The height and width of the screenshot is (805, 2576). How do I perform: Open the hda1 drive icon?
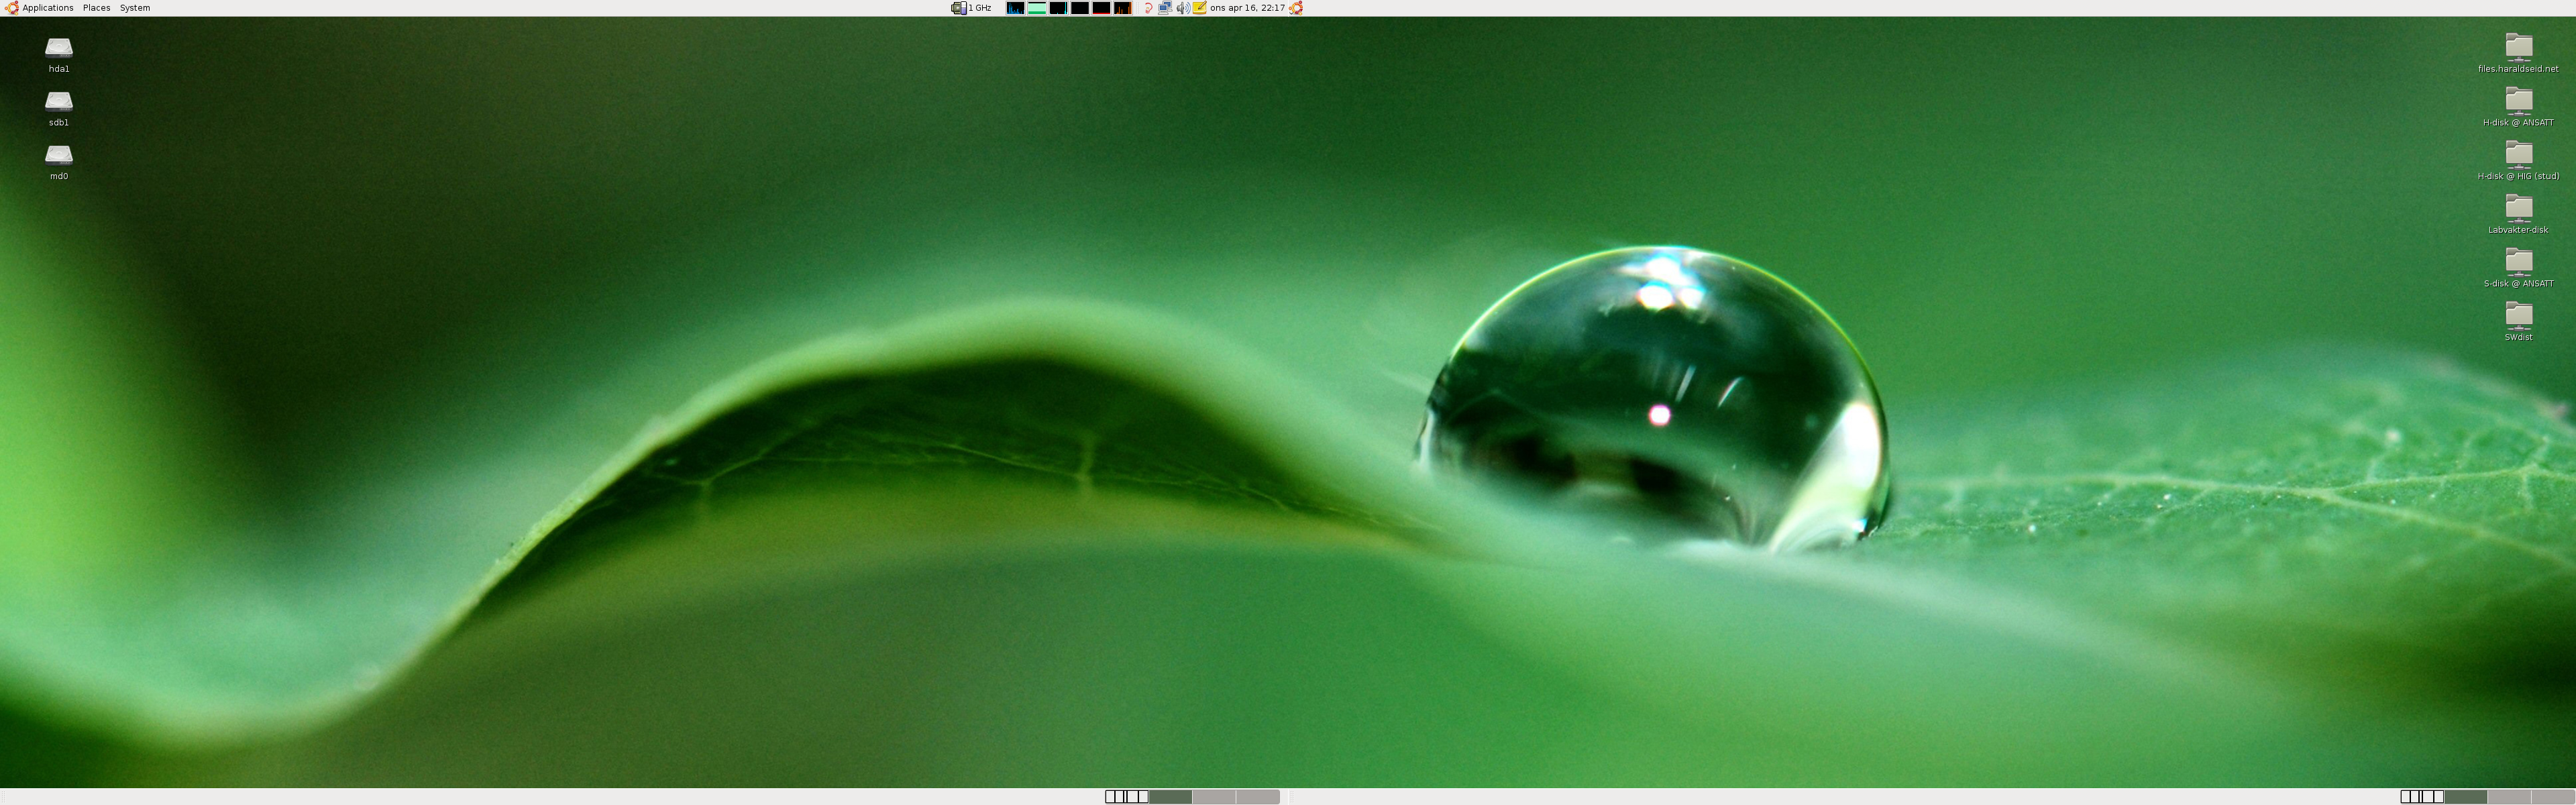(x=59, y=48)
